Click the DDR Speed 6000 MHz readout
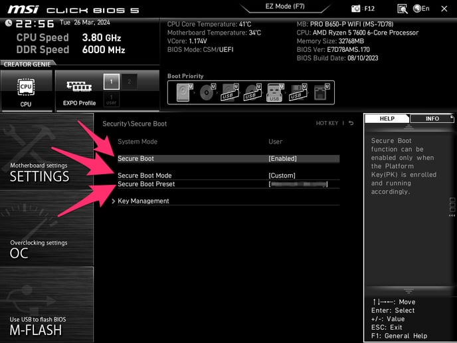 [71, 50]
